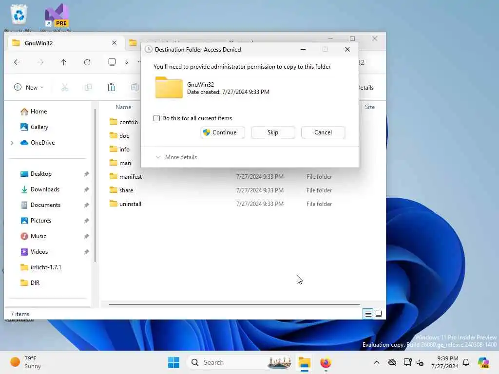The width and height of the screenshot is (499, 374).
Task: Click the pin icon beside Pictures
Action: 86,221
